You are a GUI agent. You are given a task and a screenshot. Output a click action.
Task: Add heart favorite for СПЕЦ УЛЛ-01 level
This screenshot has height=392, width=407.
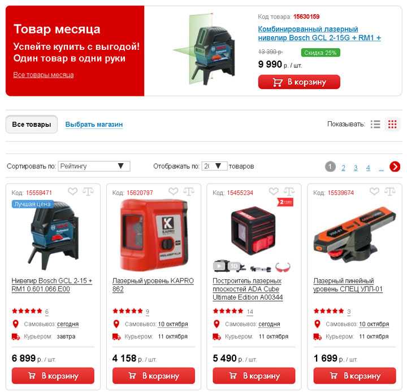[x=374, y=191]
